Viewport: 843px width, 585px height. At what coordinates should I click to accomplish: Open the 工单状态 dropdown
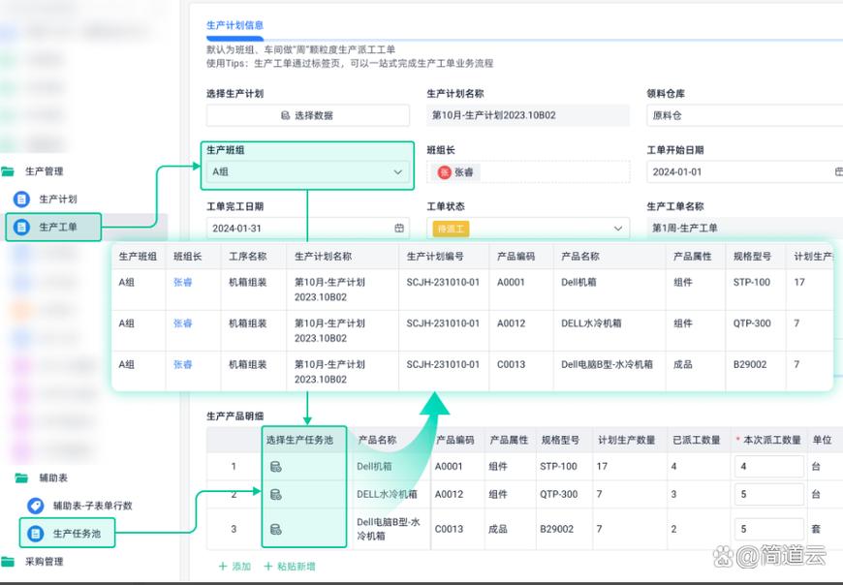click(x=528, y=229)
